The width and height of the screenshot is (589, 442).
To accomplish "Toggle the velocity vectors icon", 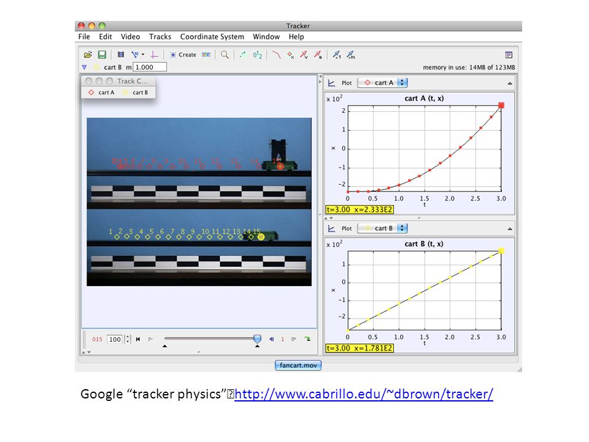I will tap(304, 55).
